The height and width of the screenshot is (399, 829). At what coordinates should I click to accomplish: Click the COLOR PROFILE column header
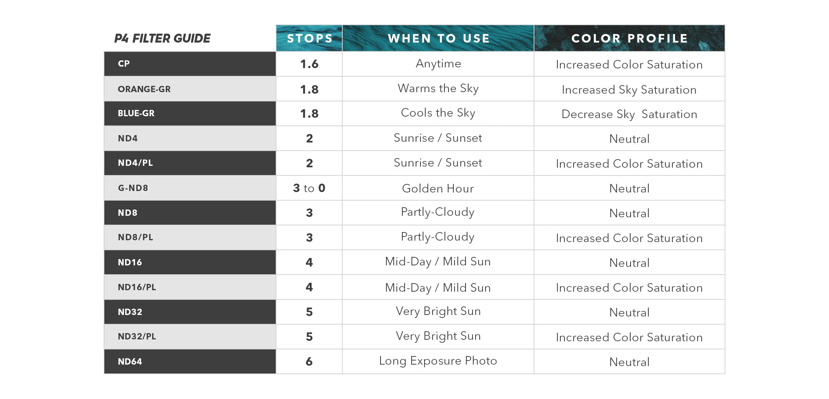pyautogui.click(x=629, y=38)
